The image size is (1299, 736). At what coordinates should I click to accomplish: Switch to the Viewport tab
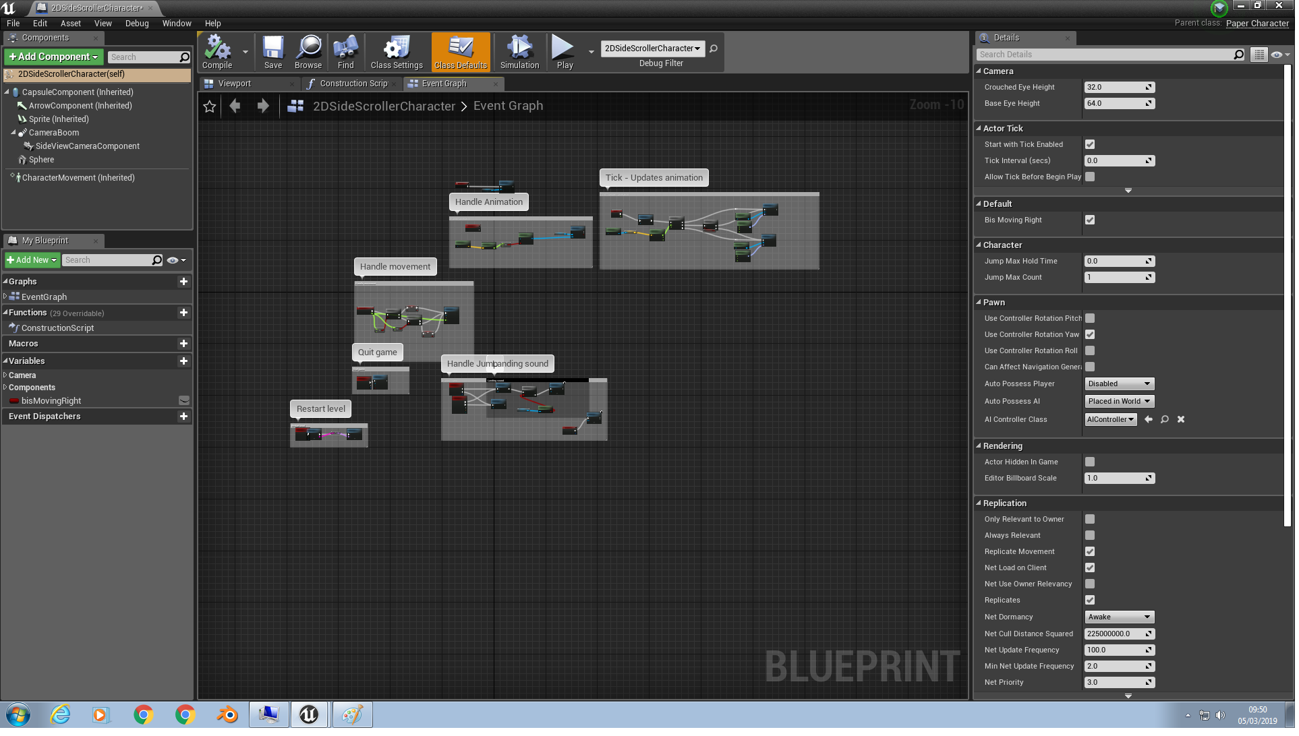click(x=234, y=84)
